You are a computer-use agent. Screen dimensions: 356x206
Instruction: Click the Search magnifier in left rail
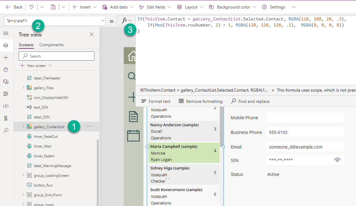[x=6, y=130]
